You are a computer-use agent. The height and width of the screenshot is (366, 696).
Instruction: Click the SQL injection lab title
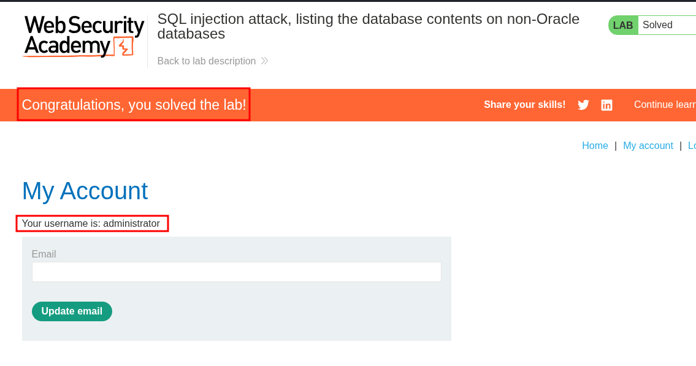click(x=368, y=26)
